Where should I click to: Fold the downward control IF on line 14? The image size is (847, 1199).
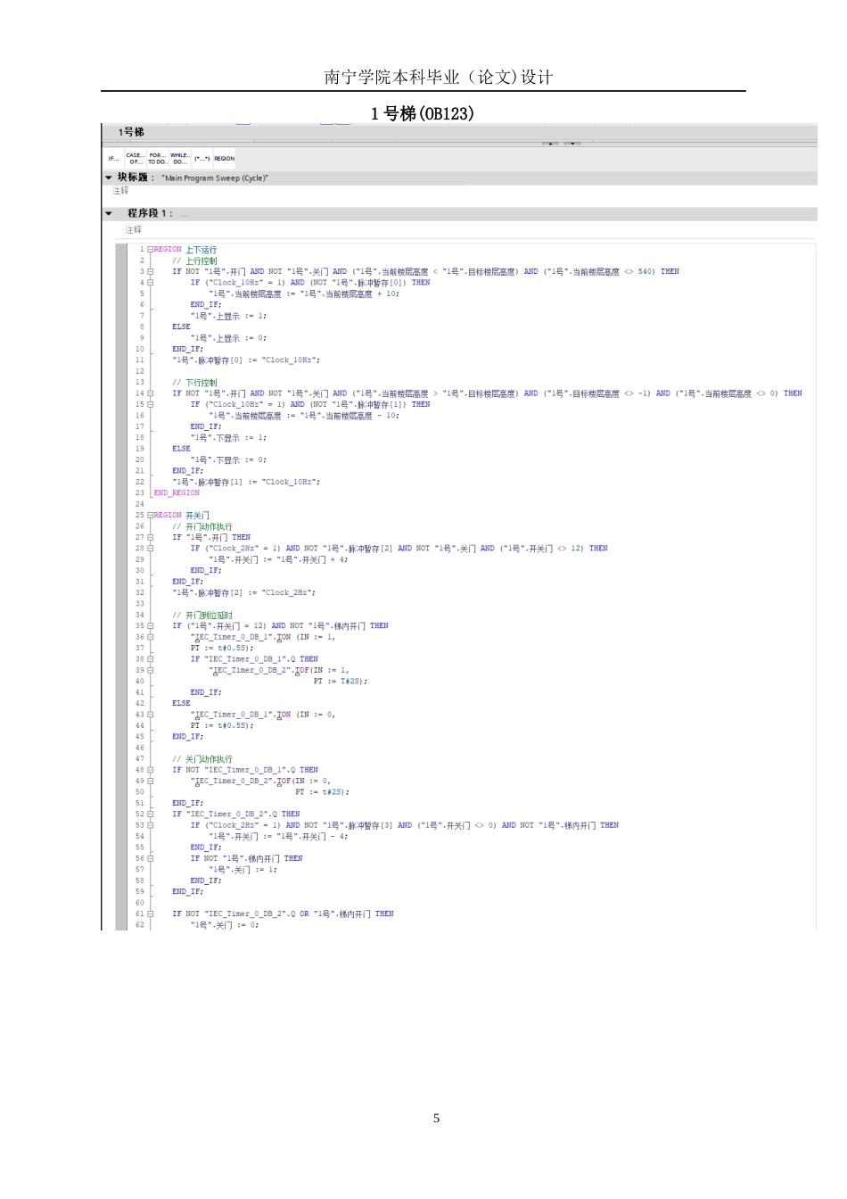pos(151,393)
